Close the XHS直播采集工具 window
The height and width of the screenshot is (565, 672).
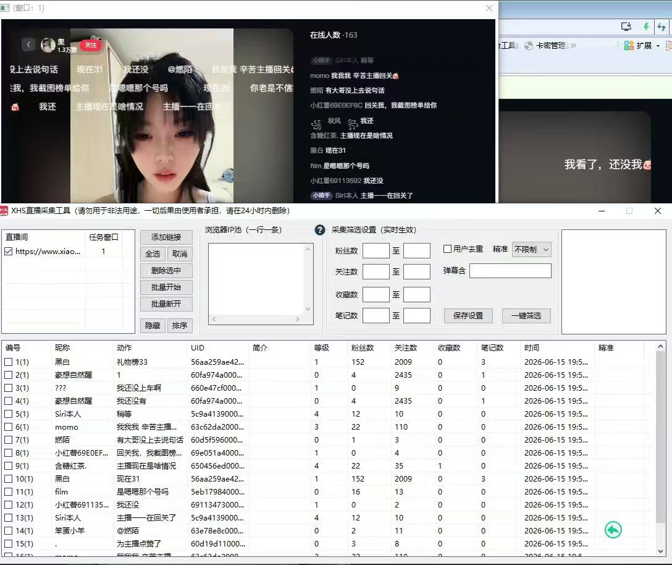click(658, 211)
